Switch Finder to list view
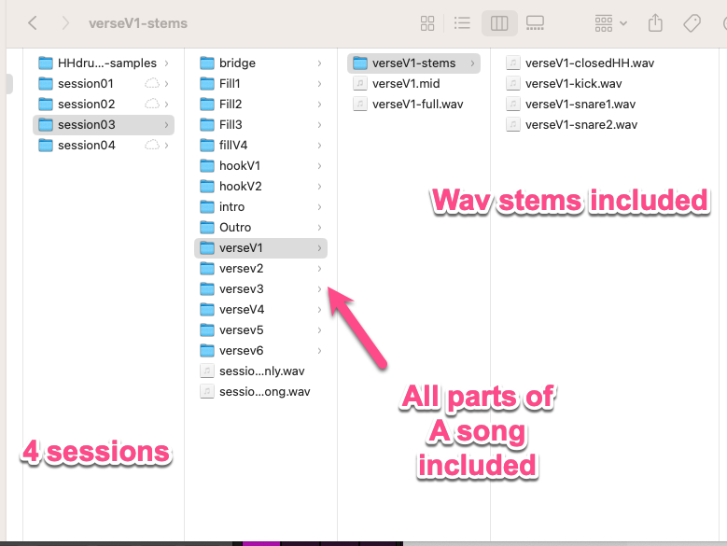Screen dimensions: 727x546 tap(462, 23)
